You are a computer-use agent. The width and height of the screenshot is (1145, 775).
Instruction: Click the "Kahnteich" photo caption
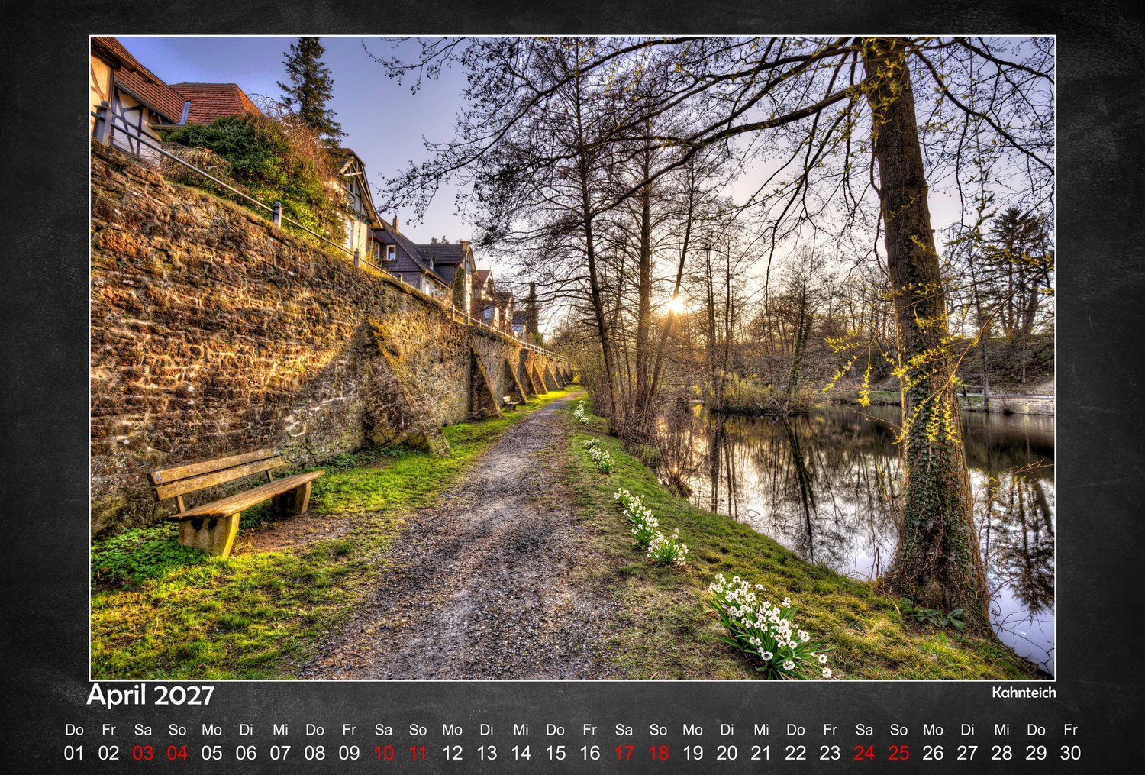(1024, 693)
